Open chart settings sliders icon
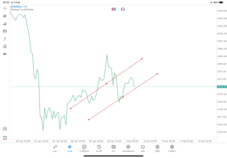Screen dimensions: 227x158 click(5, 31)
